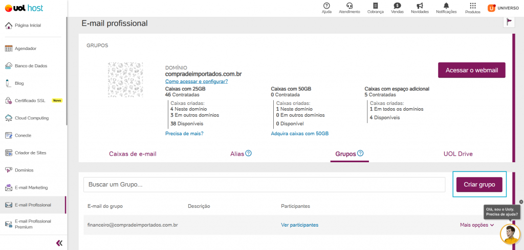The width and height of the screenshot is (524, 250).
Task: Click the Buscar um Grupo search field
Action: (265, 185)
